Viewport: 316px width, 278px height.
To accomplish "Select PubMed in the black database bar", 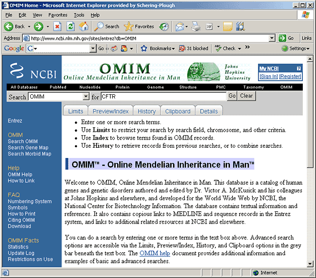I will click(x=58, y=87).
